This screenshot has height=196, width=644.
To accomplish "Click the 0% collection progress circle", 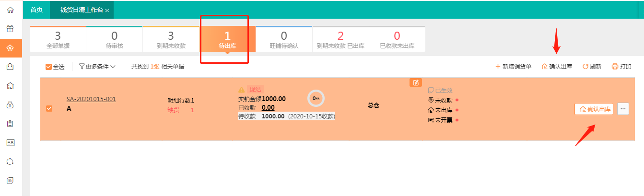I will [316, 98].
